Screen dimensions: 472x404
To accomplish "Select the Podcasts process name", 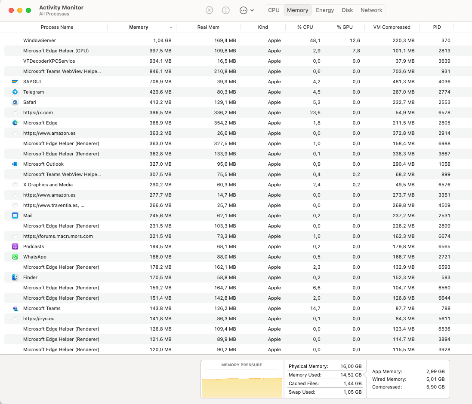I will pos(34,246).
